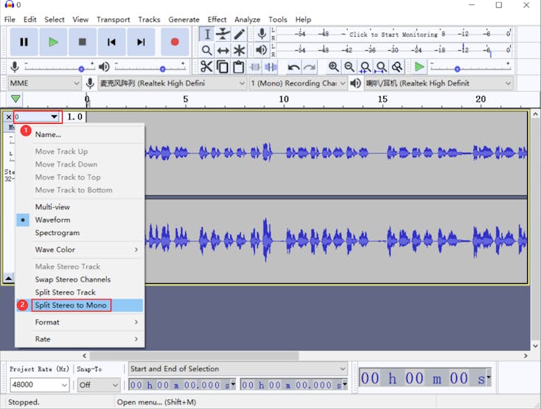The width and height of the screenshot is (541, 409).
Task: Select the Draw pencil tool
Action: pyautogui.click(x=240, y=35)
